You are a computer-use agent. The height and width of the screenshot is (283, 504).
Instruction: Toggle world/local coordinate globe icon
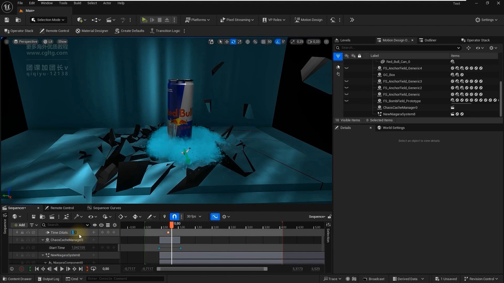pyautogui.click(x=248, y=42)
